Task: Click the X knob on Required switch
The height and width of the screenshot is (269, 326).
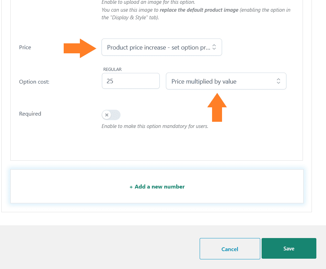Action: [107, 115]
